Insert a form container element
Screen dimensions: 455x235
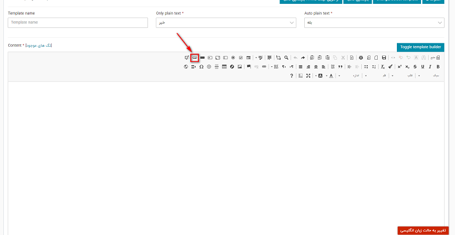tap(248, 58)
